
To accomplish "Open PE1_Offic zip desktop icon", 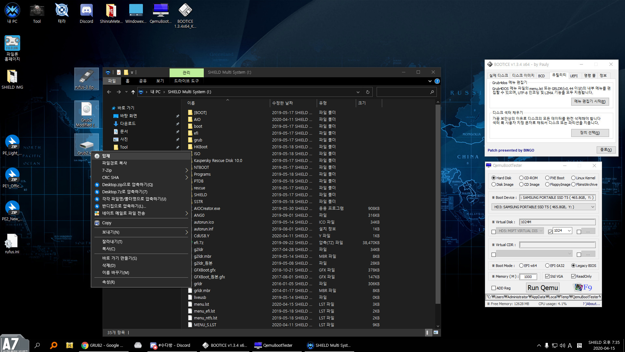I will pyautogui.click(x=12, y=178).
